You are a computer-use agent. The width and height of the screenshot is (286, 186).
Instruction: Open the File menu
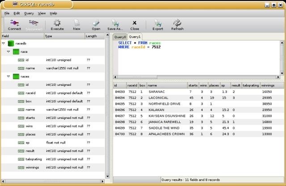(7, 13)
